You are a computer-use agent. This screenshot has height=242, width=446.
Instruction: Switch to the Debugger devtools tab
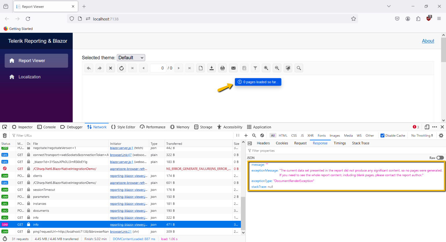[71, 127]
